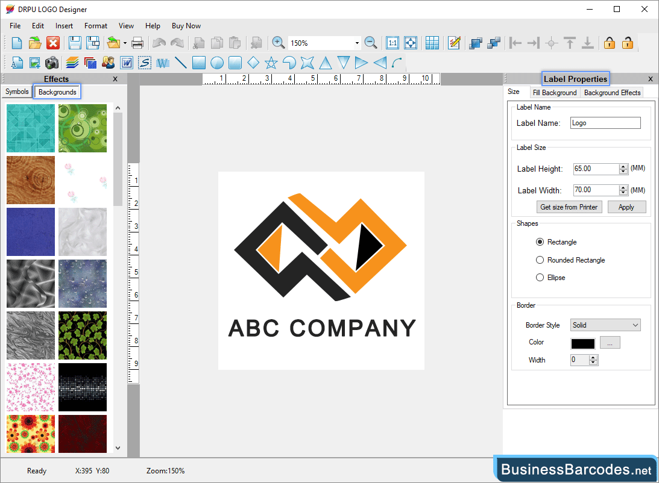Close the Effects panel

click(115, 79)
